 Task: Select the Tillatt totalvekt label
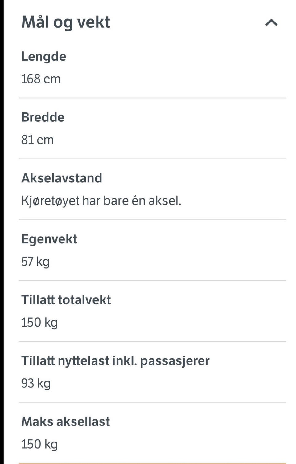click(x=66, y=300)
